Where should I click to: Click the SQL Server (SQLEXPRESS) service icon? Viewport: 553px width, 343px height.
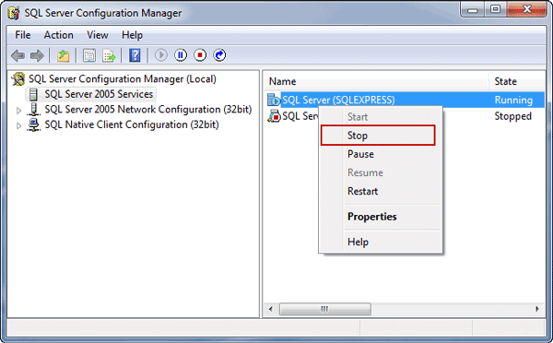(x=274, y=100)
